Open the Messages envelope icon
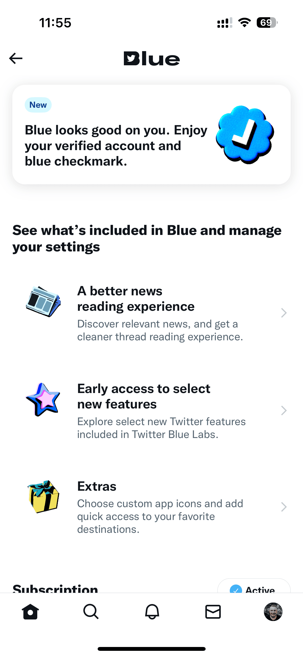 (x=213, y=612)
